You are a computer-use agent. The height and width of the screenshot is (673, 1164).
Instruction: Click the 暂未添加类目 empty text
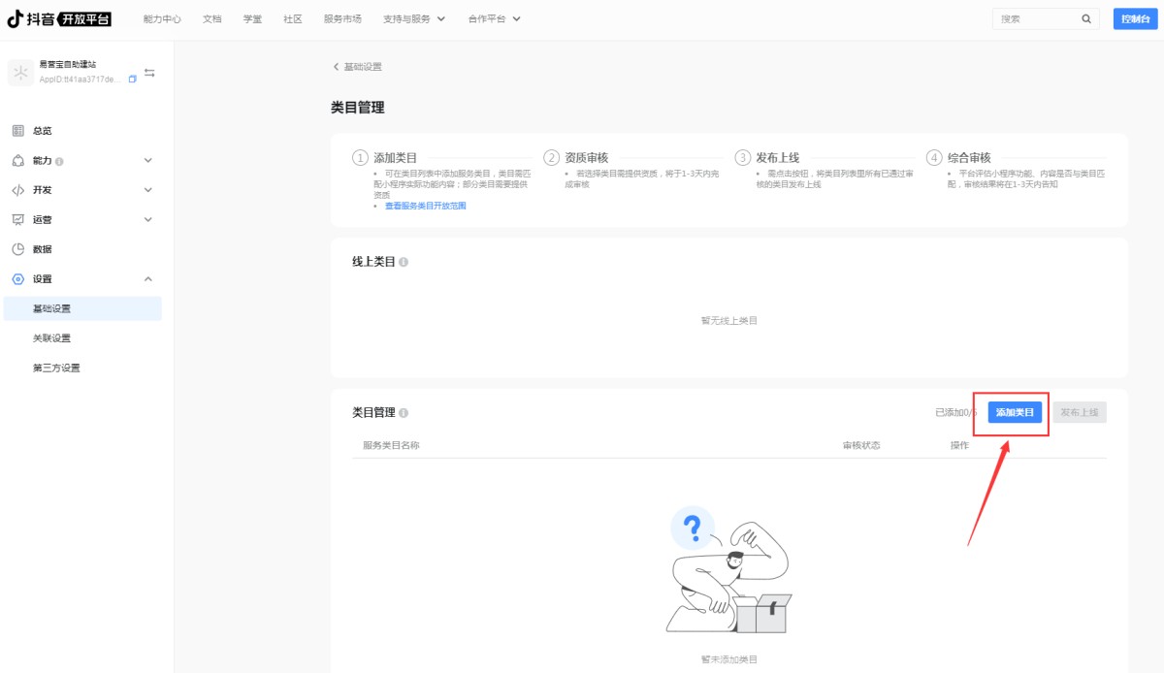729,659
